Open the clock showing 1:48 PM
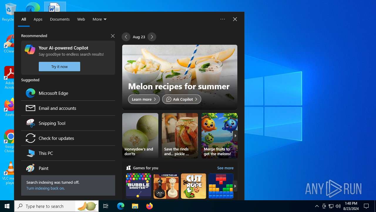 click(x=351, y=206)
